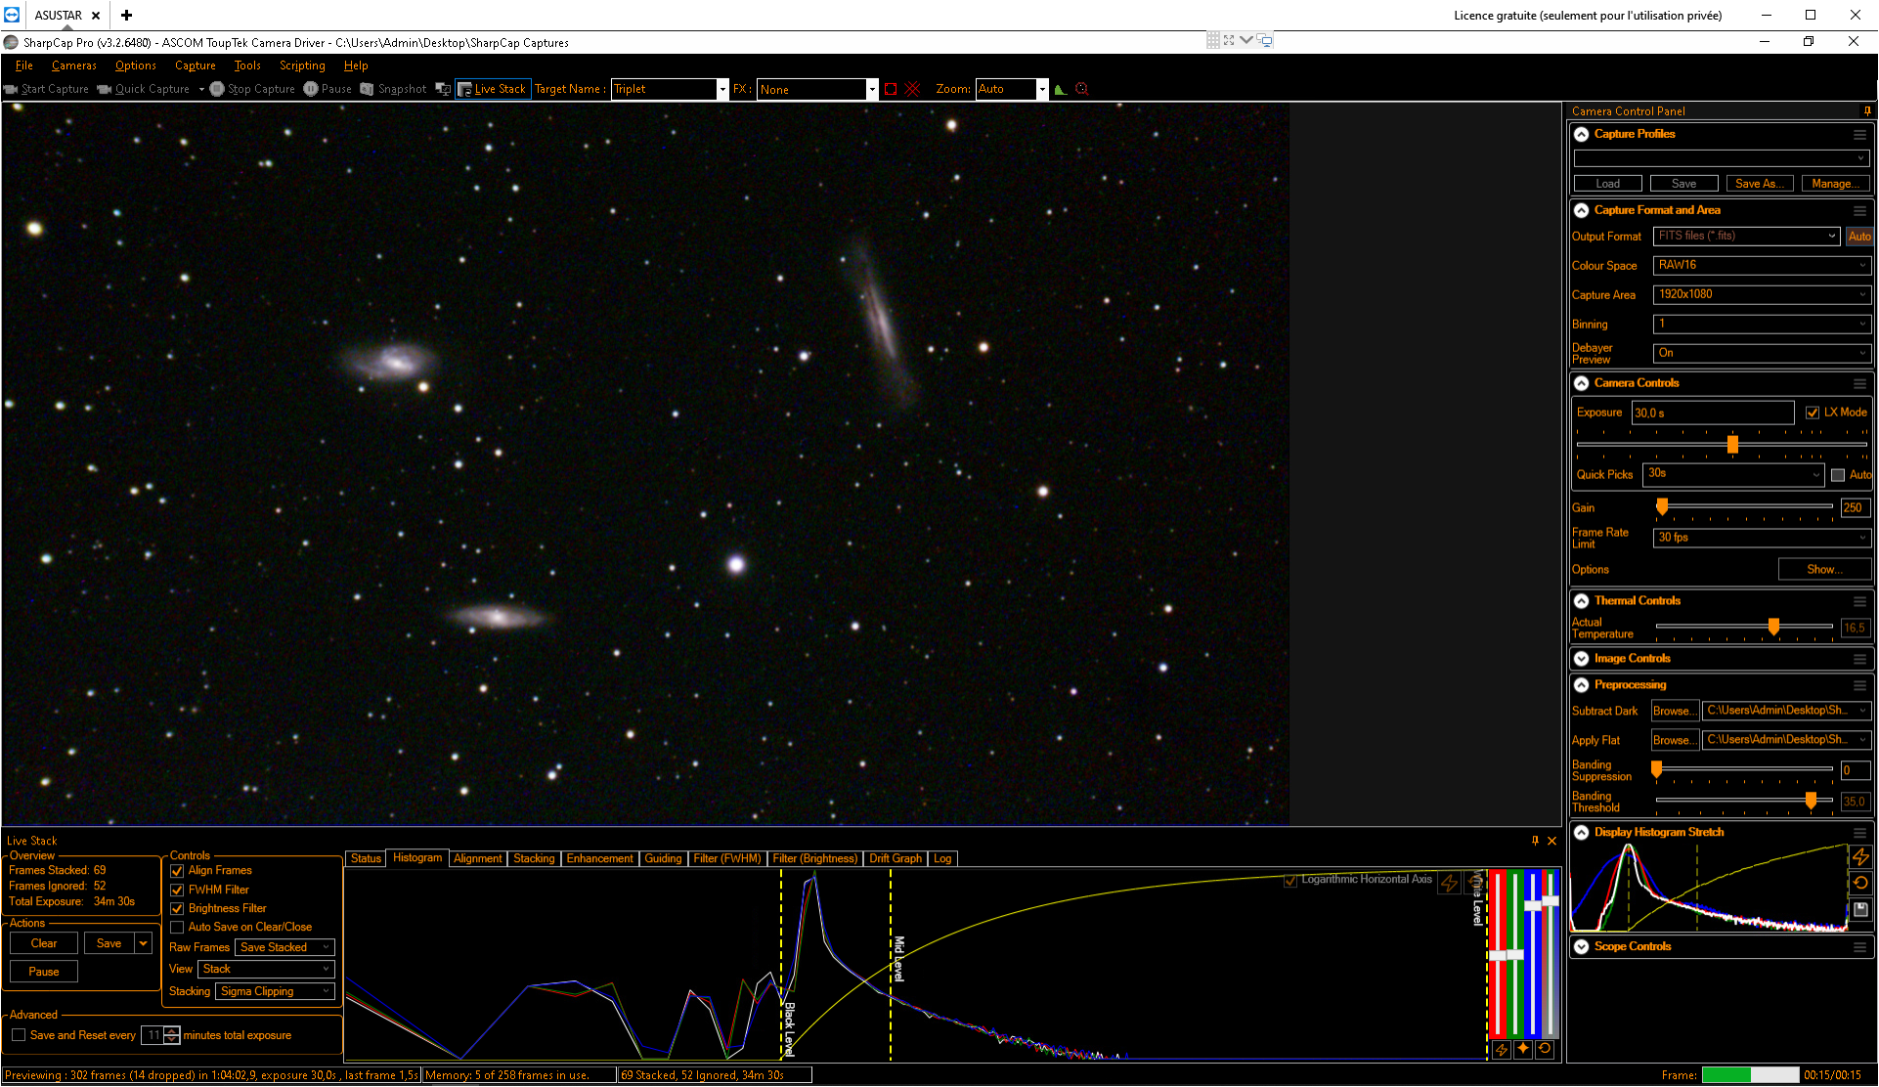Enable Auto Save on Clear/Close
Viewport: 1879px width, 1087px height.
tap(177, 927)
